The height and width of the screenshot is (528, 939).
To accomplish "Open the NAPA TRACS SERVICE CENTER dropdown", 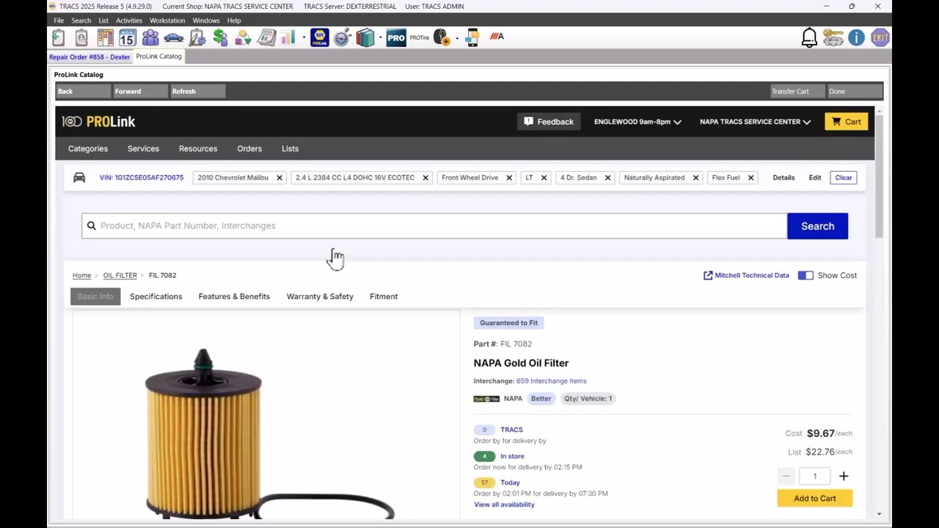I will [755, 122].
